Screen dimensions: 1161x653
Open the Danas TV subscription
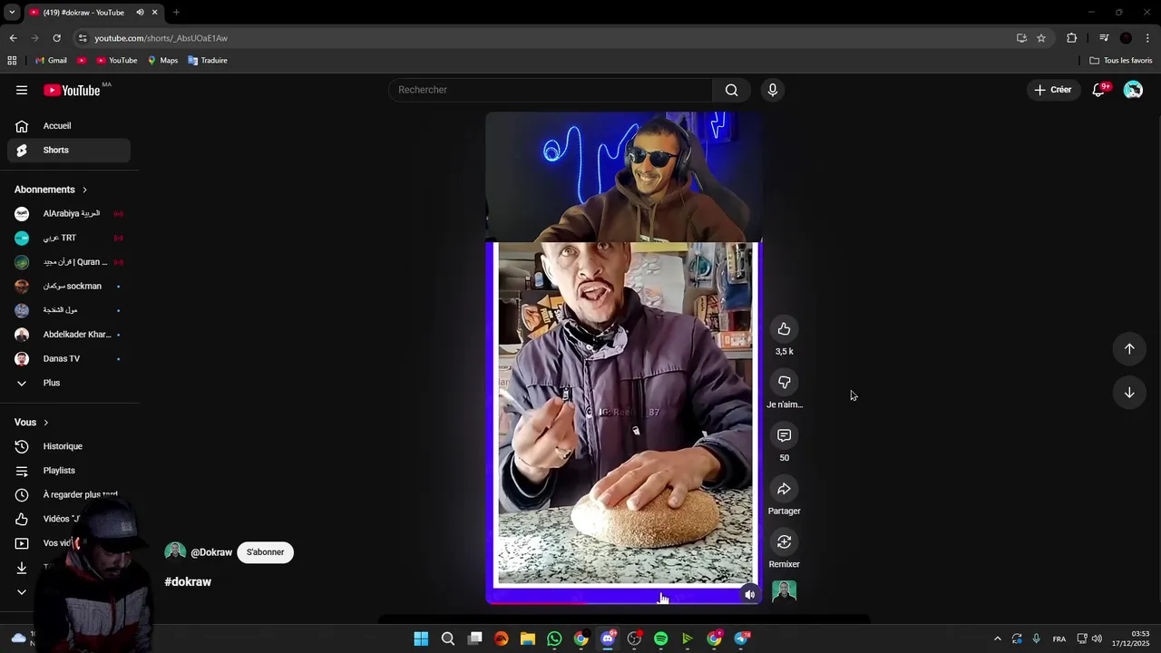pos(69,359)
